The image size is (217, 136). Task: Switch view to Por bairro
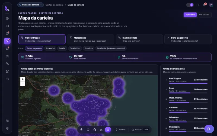[x=190, y=15]
